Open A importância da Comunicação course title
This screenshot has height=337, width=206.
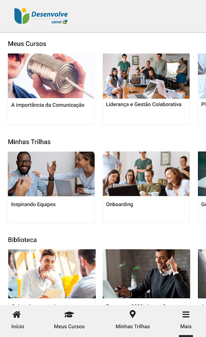[48, 105]
